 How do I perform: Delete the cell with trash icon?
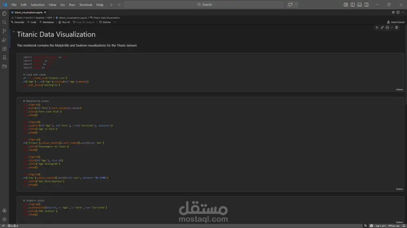coord(396,28)
